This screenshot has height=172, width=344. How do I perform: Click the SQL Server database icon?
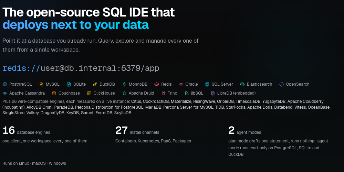point(207,84)
